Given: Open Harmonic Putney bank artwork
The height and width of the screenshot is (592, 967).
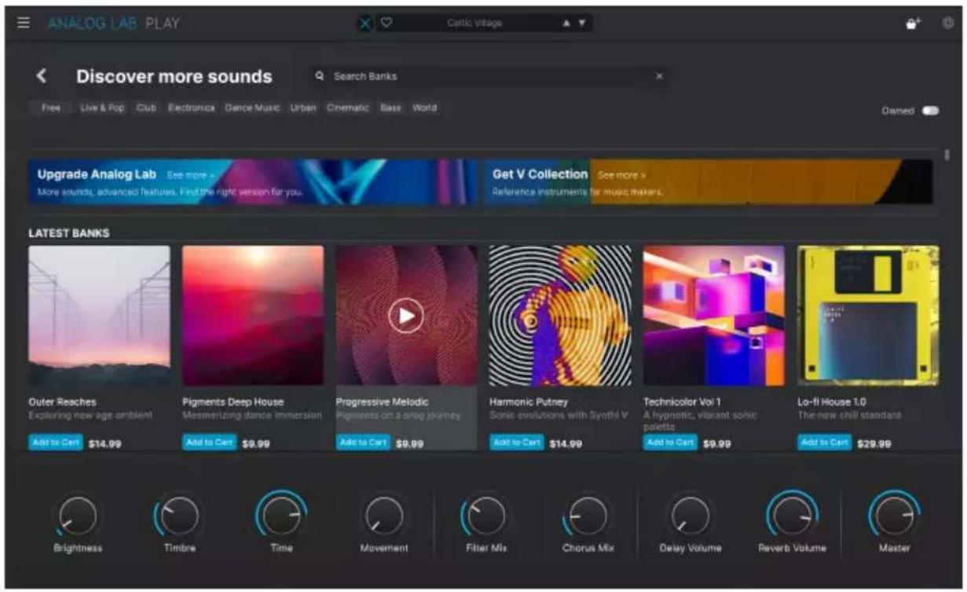Looking at the screenshot, I should 560,316.
